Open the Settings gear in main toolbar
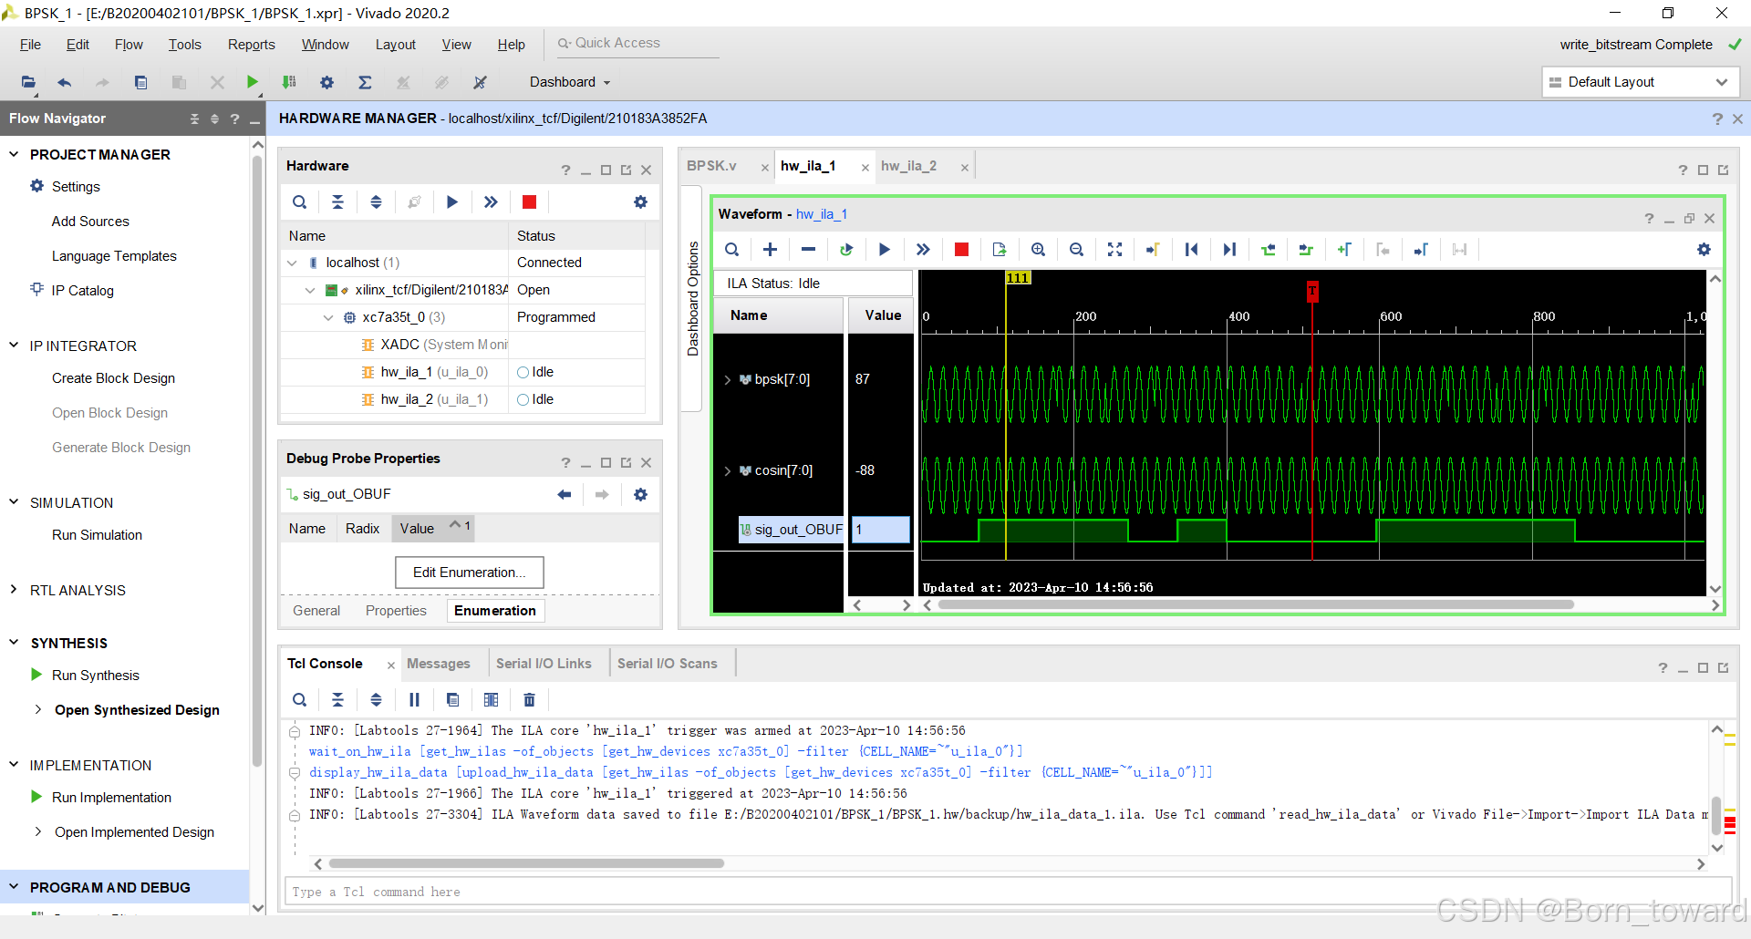The height and width of the screenshot is (939, 1751). (326, 82)
